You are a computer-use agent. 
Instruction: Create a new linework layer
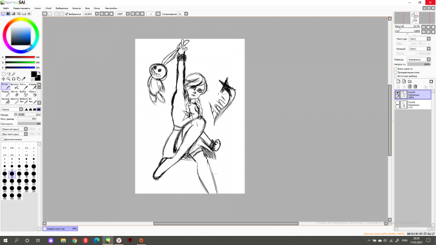[404, 82]
